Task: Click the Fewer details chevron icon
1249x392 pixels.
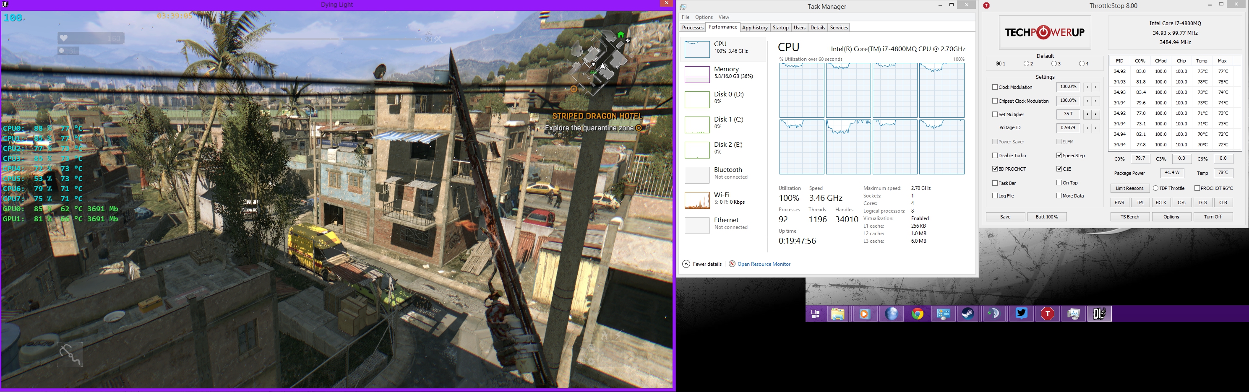Action: click(x=686, y=264)
